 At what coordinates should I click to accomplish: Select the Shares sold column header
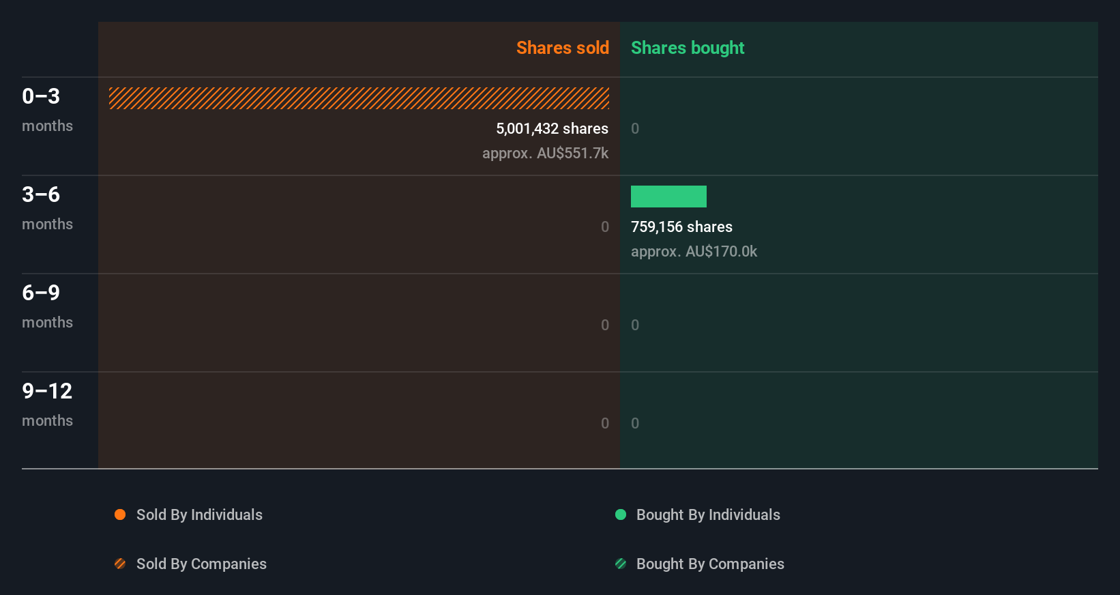562,48
